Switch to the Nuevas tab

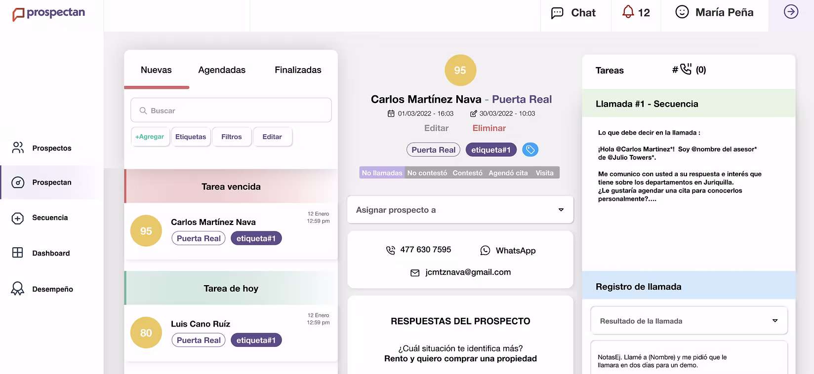point(156,70)
